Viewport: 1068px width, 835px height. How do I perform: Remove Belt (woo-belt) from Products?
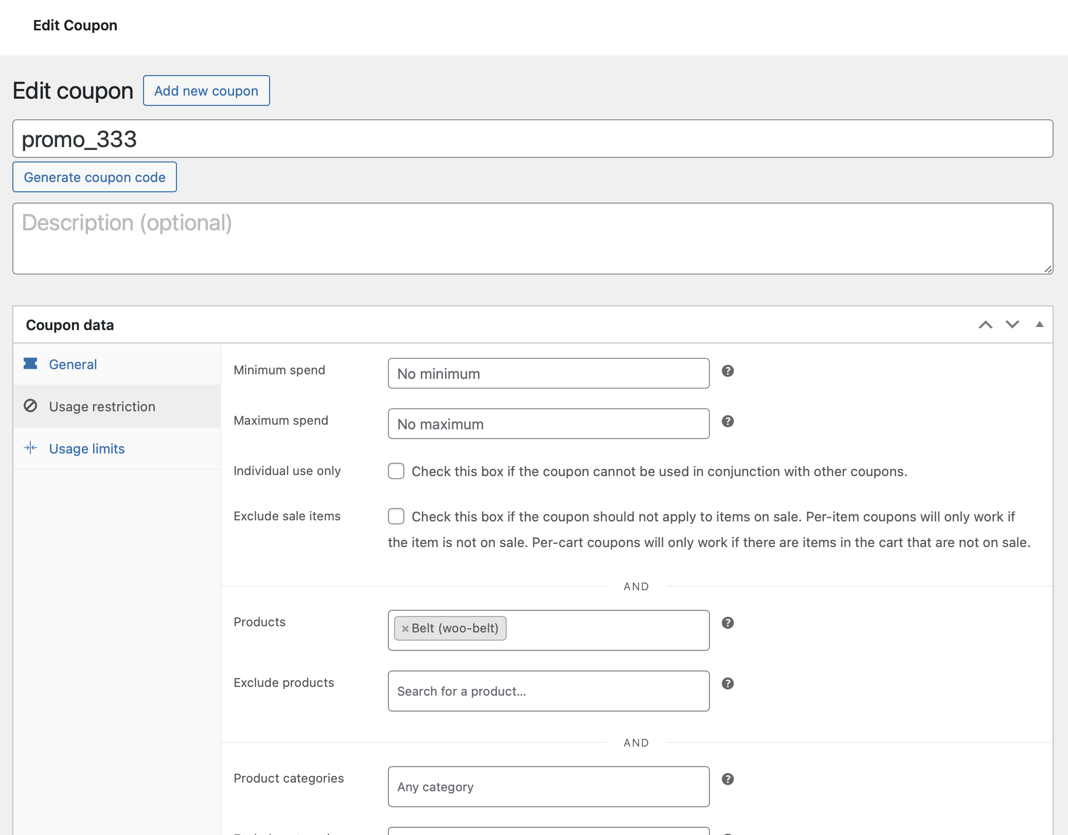pos(405,628)
